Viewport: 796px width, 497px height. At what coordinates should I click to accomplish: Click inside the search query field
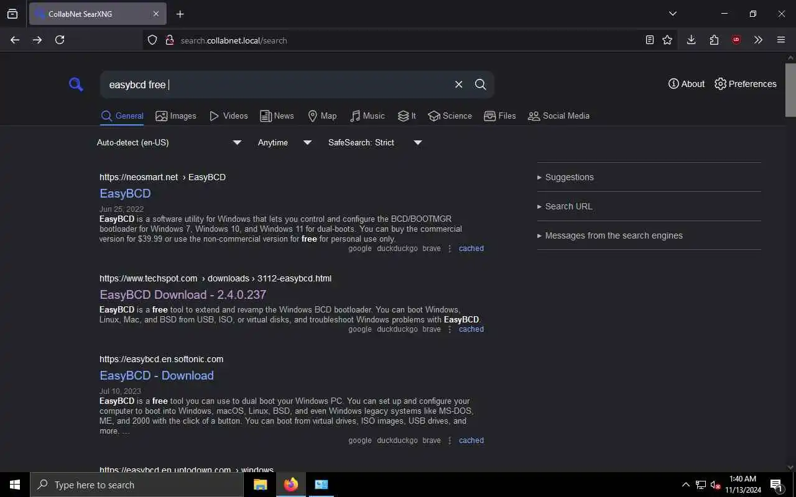pos(277,84)
